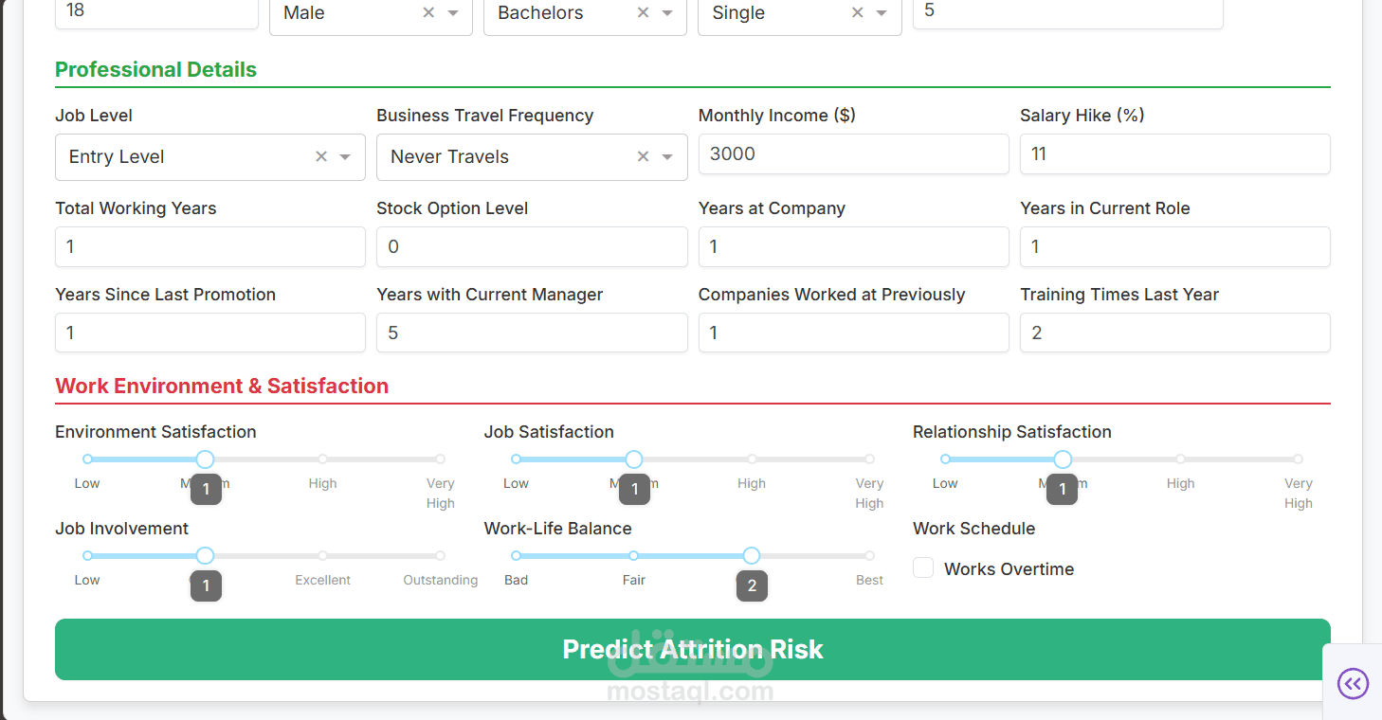Open the Job Level dropdown arrow

346,157
